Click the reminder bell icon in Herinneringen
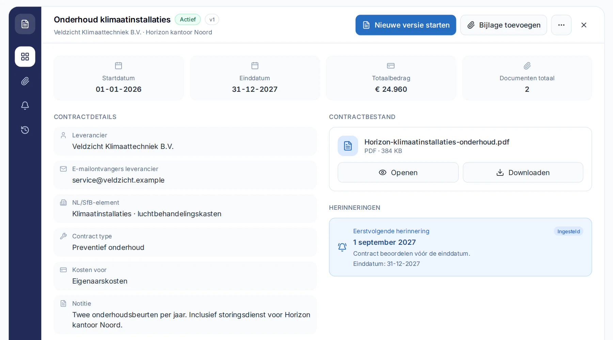The height and width of the screenshot is (340, 613). pyautogui.click(x=342, y=247)
